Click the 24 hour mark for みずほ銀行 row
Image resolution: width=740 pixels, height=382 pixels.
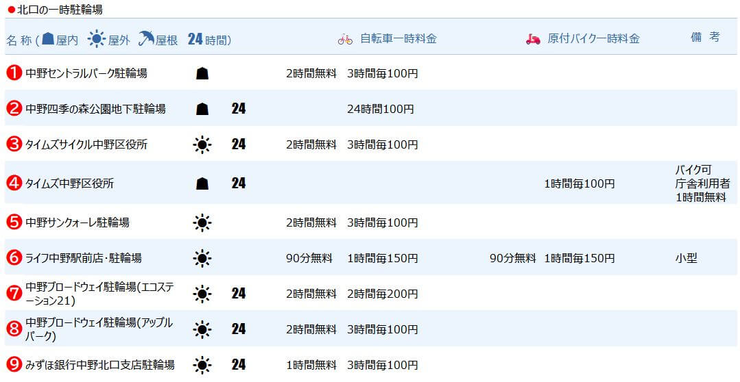[238, 365]
